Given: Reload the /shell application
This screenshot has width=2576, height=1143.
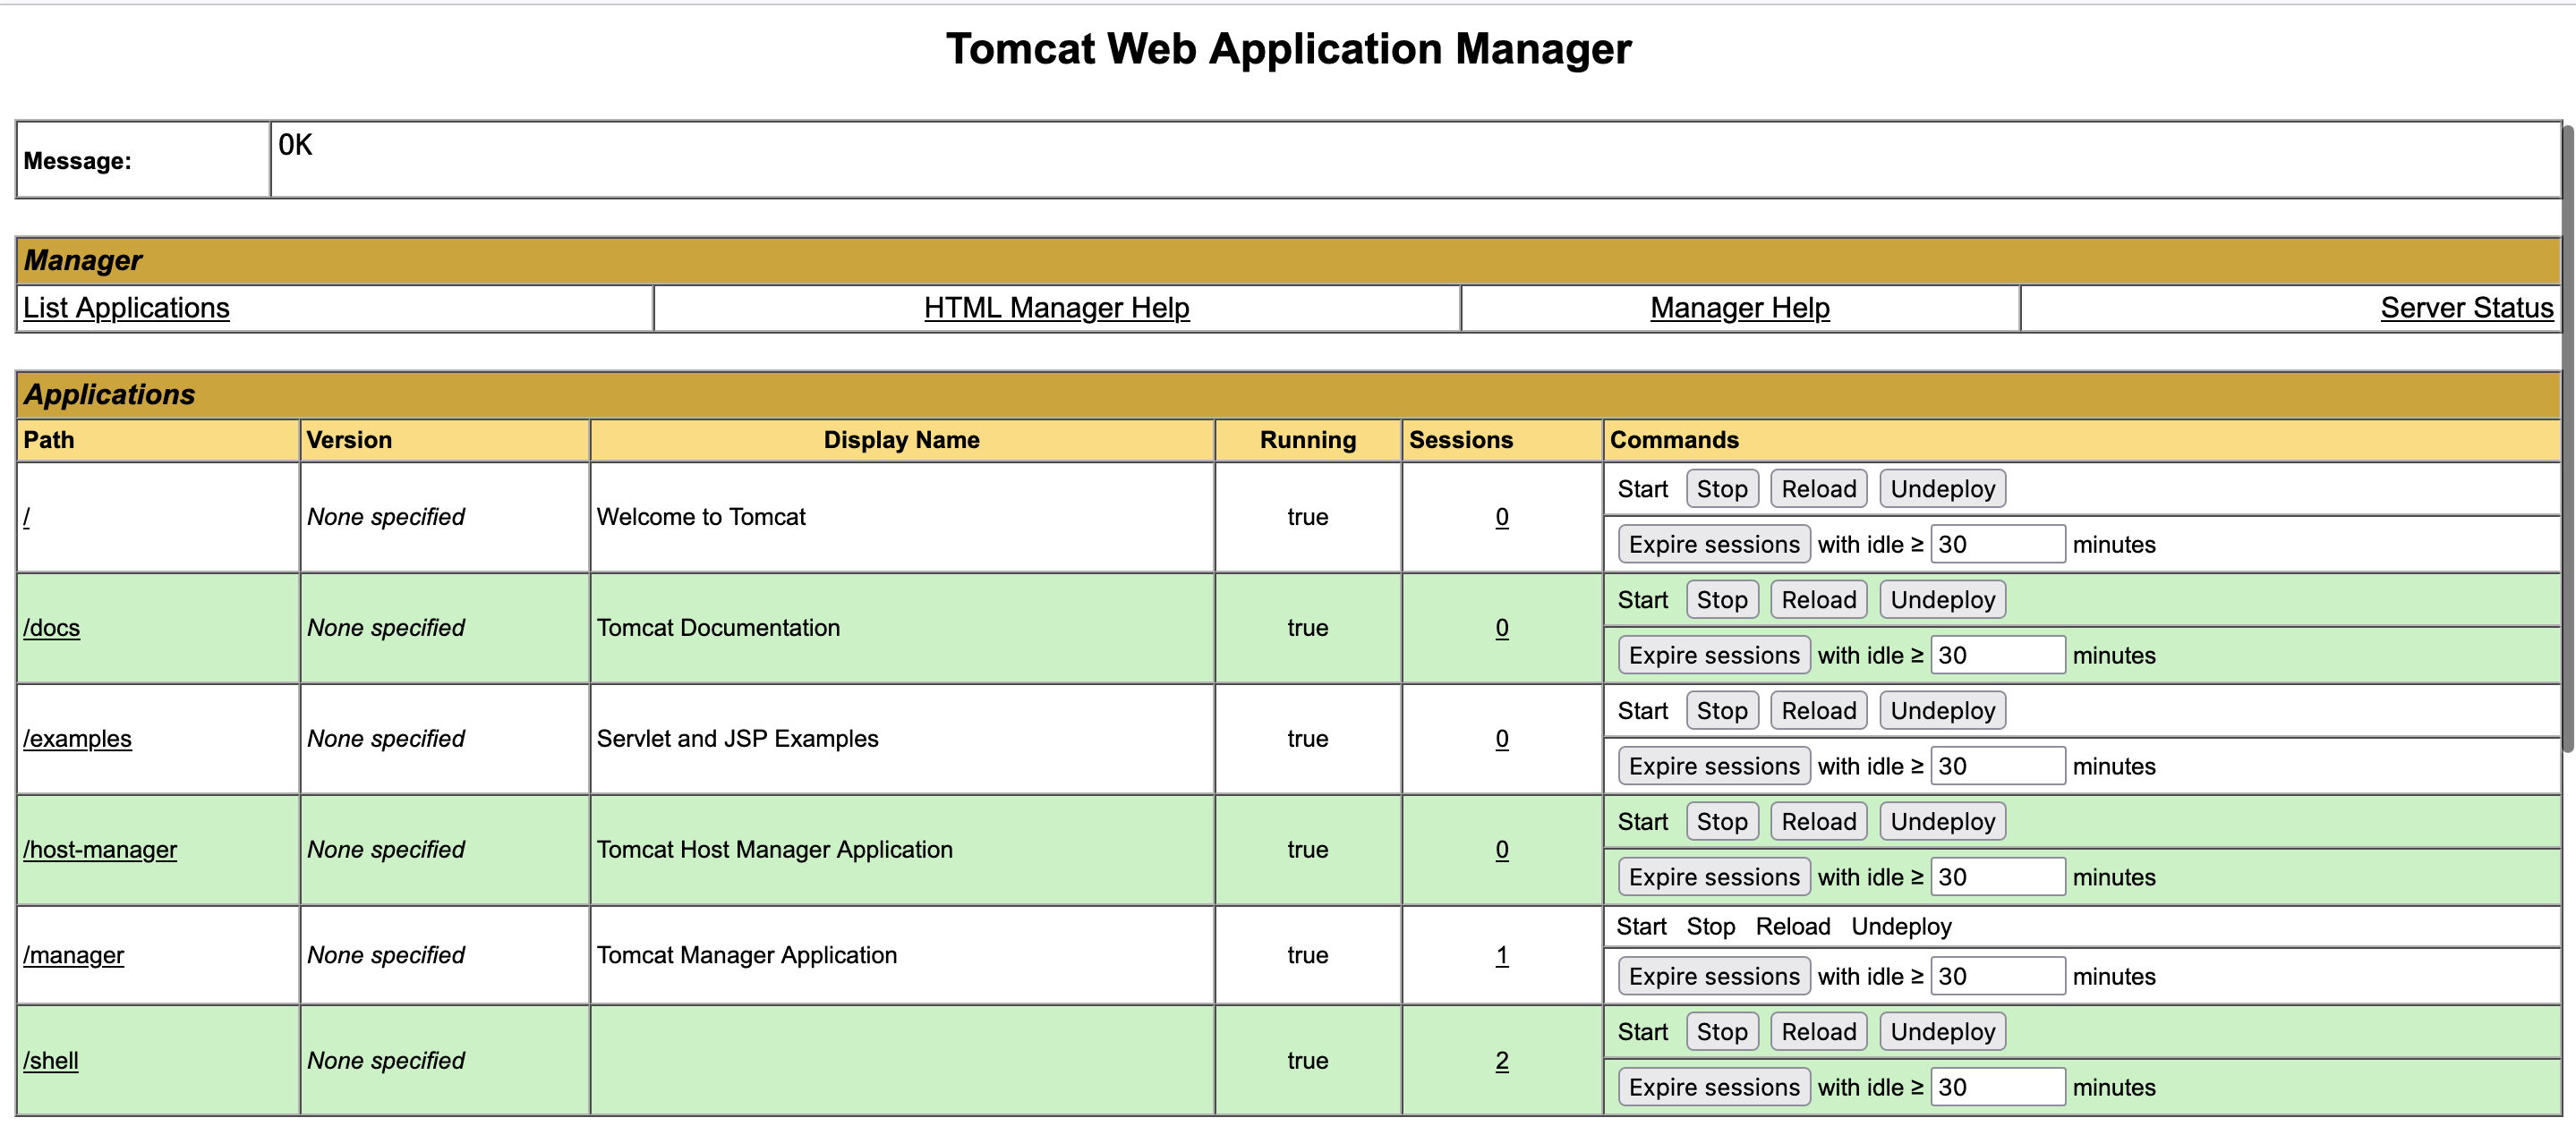Looking at the screenshot, I should [1817, 1032].
